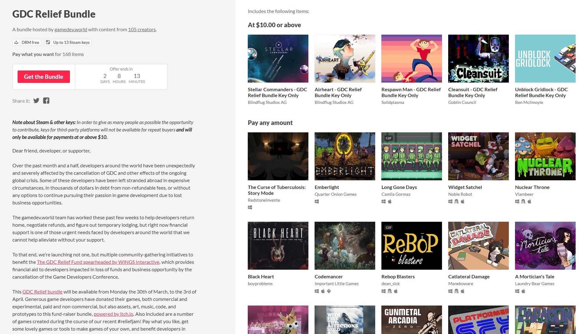This screenshot has height=334, width=588.
Task: Open the Black Heart game title
Action: (x=261, y=277)
